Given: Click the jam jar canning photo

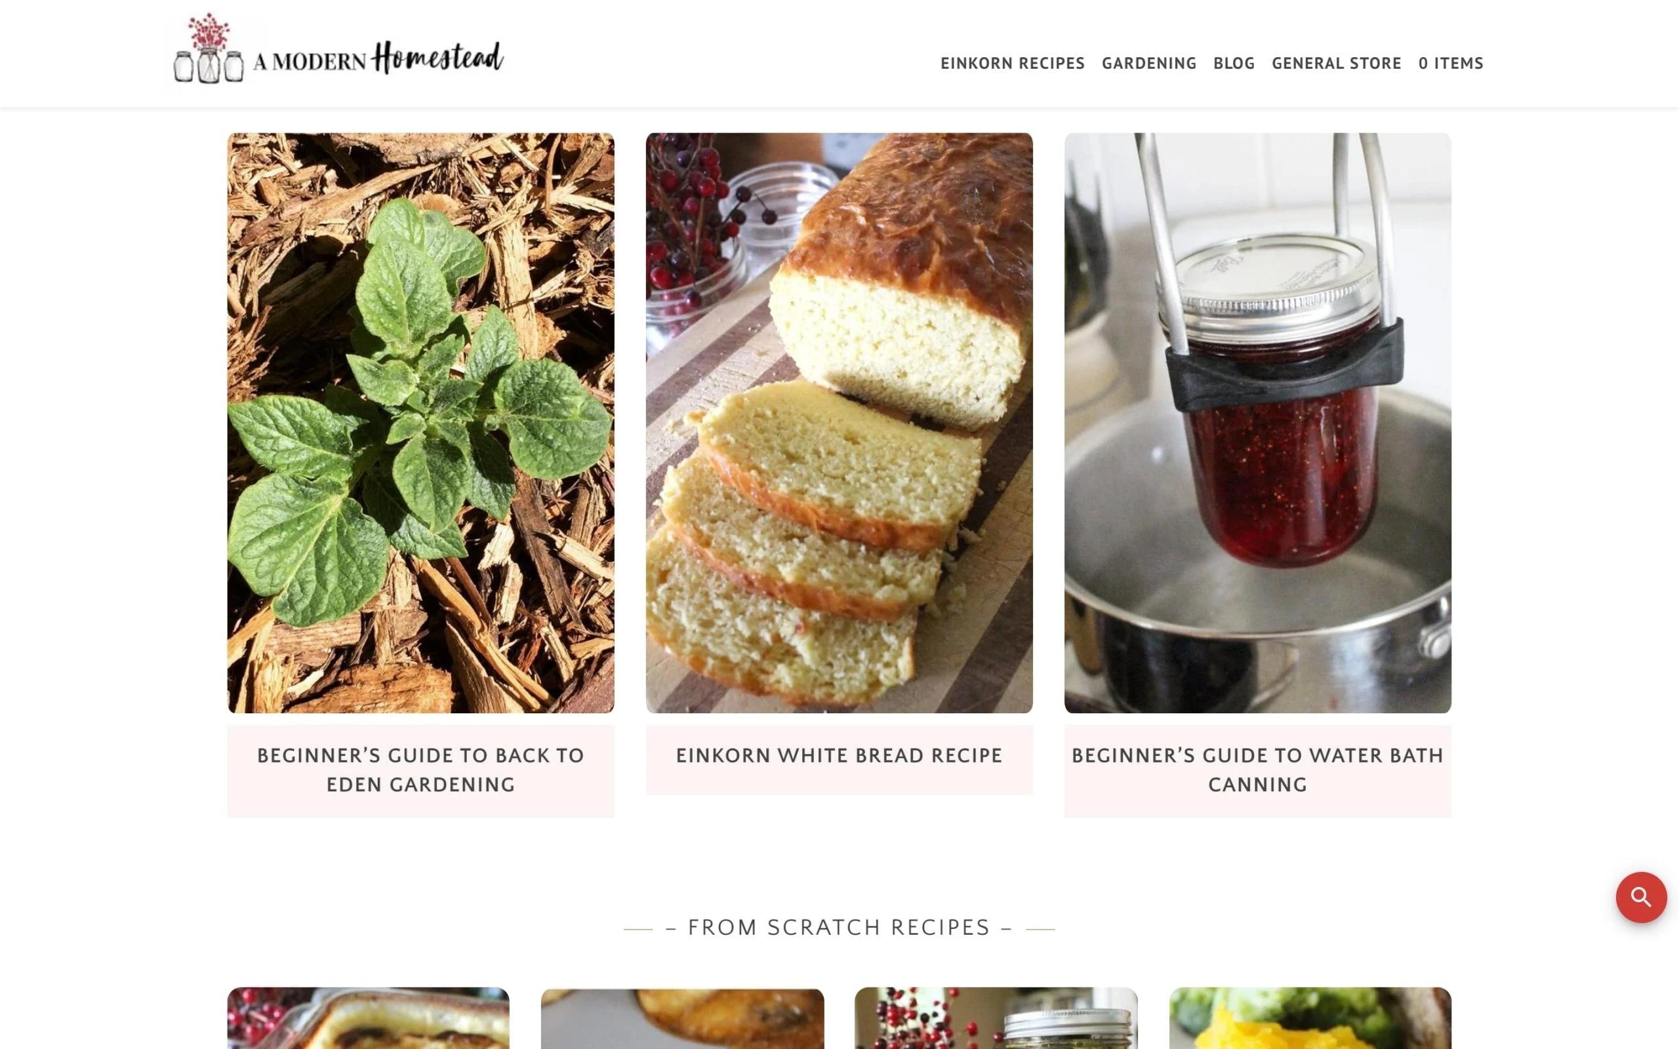Looking at the screenshot, I should coord(1257,424).
